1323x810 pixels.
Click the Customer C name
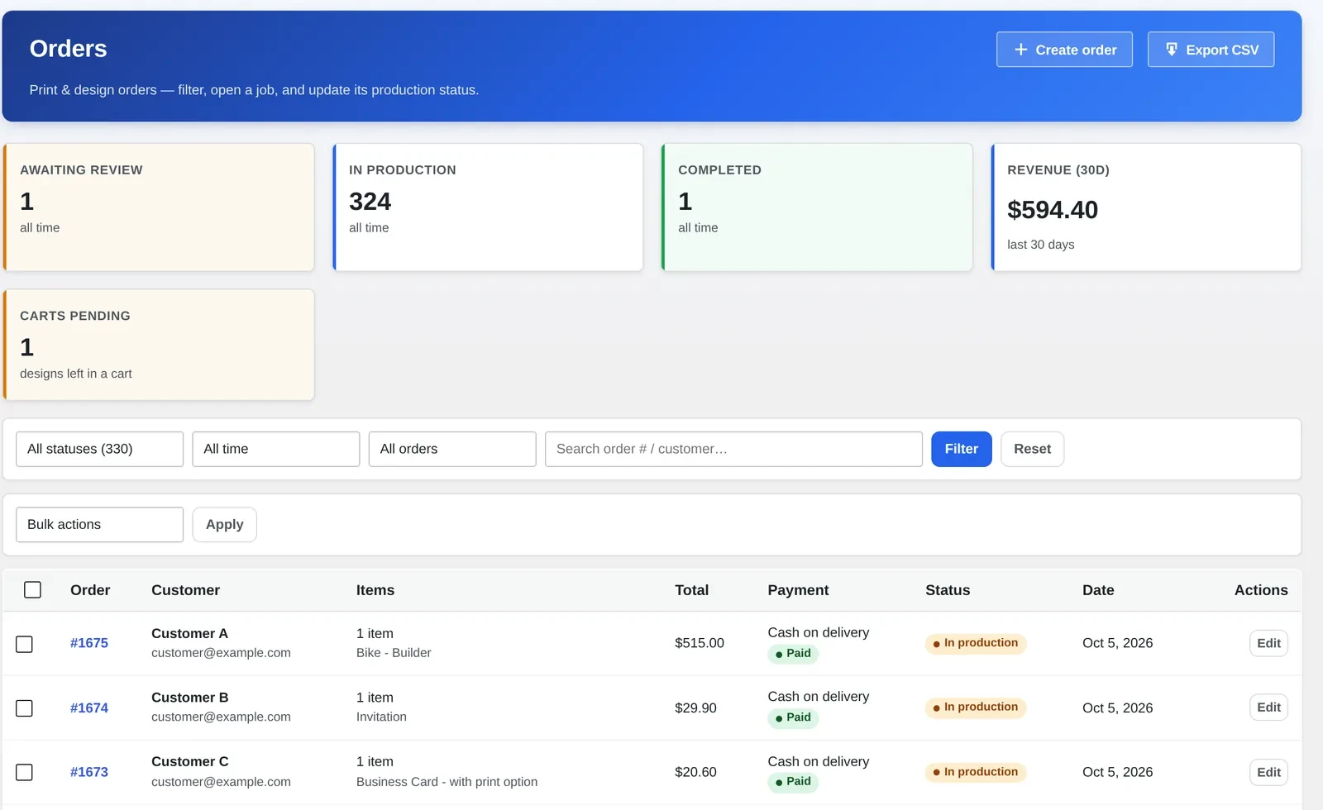(189, 761)
